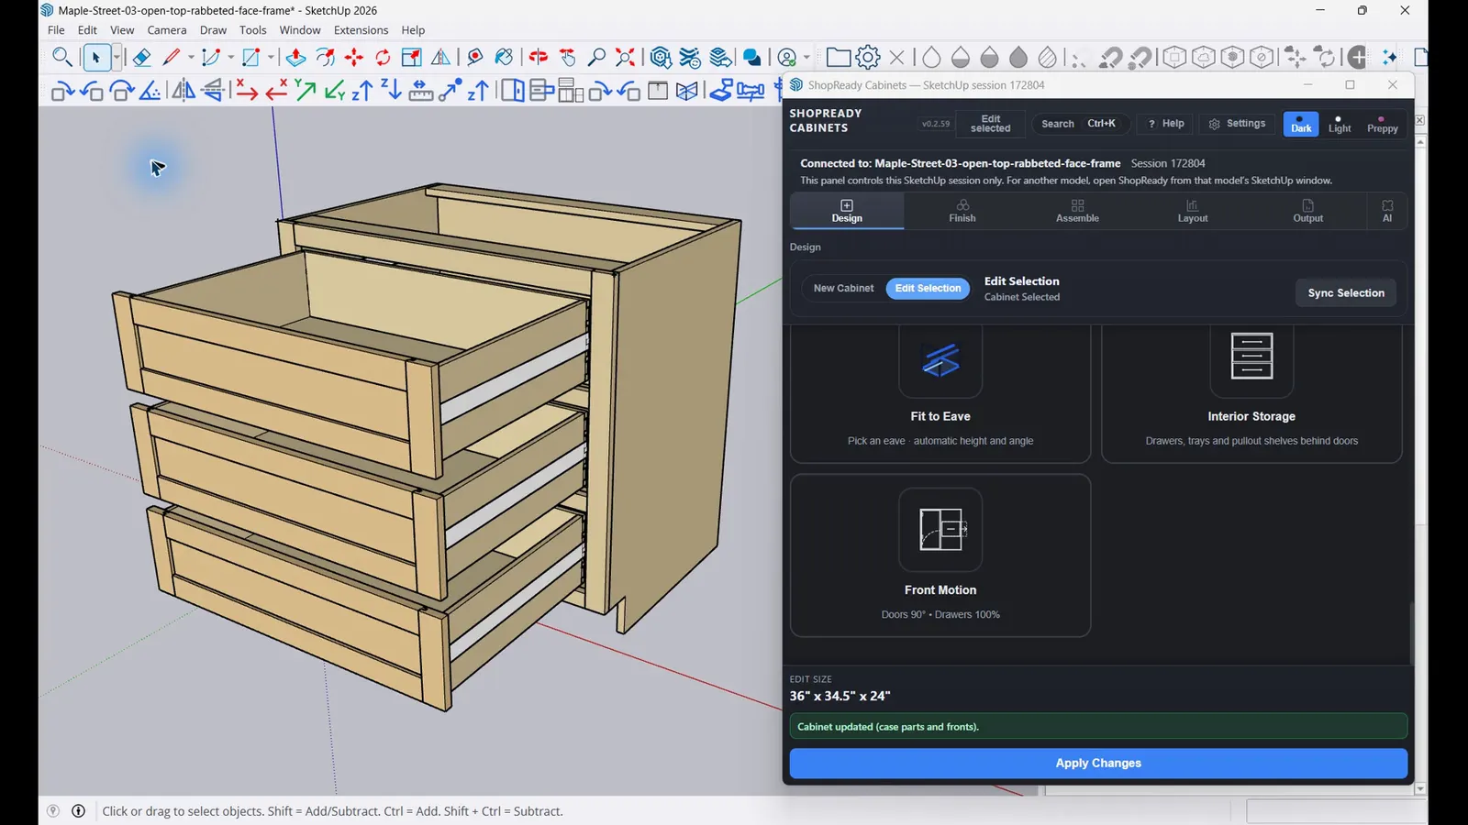Choose the Arc drawing tool
The image size is (1468, 825).
[211, 58]
